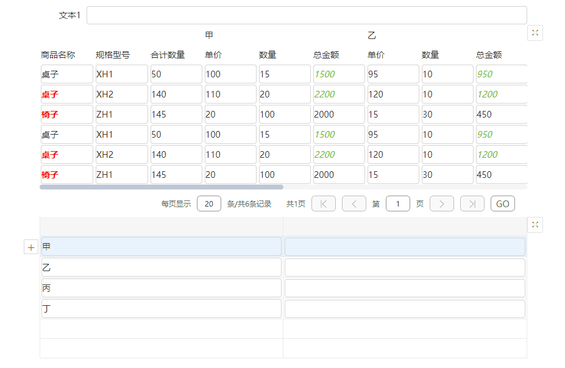Click the XH1 cell in the first table row
Viewport: 565px width, 368px height.
[x=122, y=74]
